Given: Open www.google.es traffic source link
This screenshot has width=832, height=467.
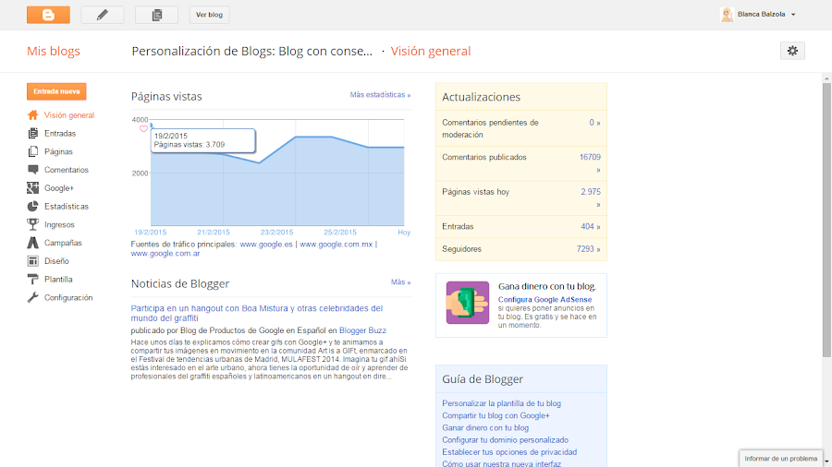Looking at the screenshot, I should [266, 244].
